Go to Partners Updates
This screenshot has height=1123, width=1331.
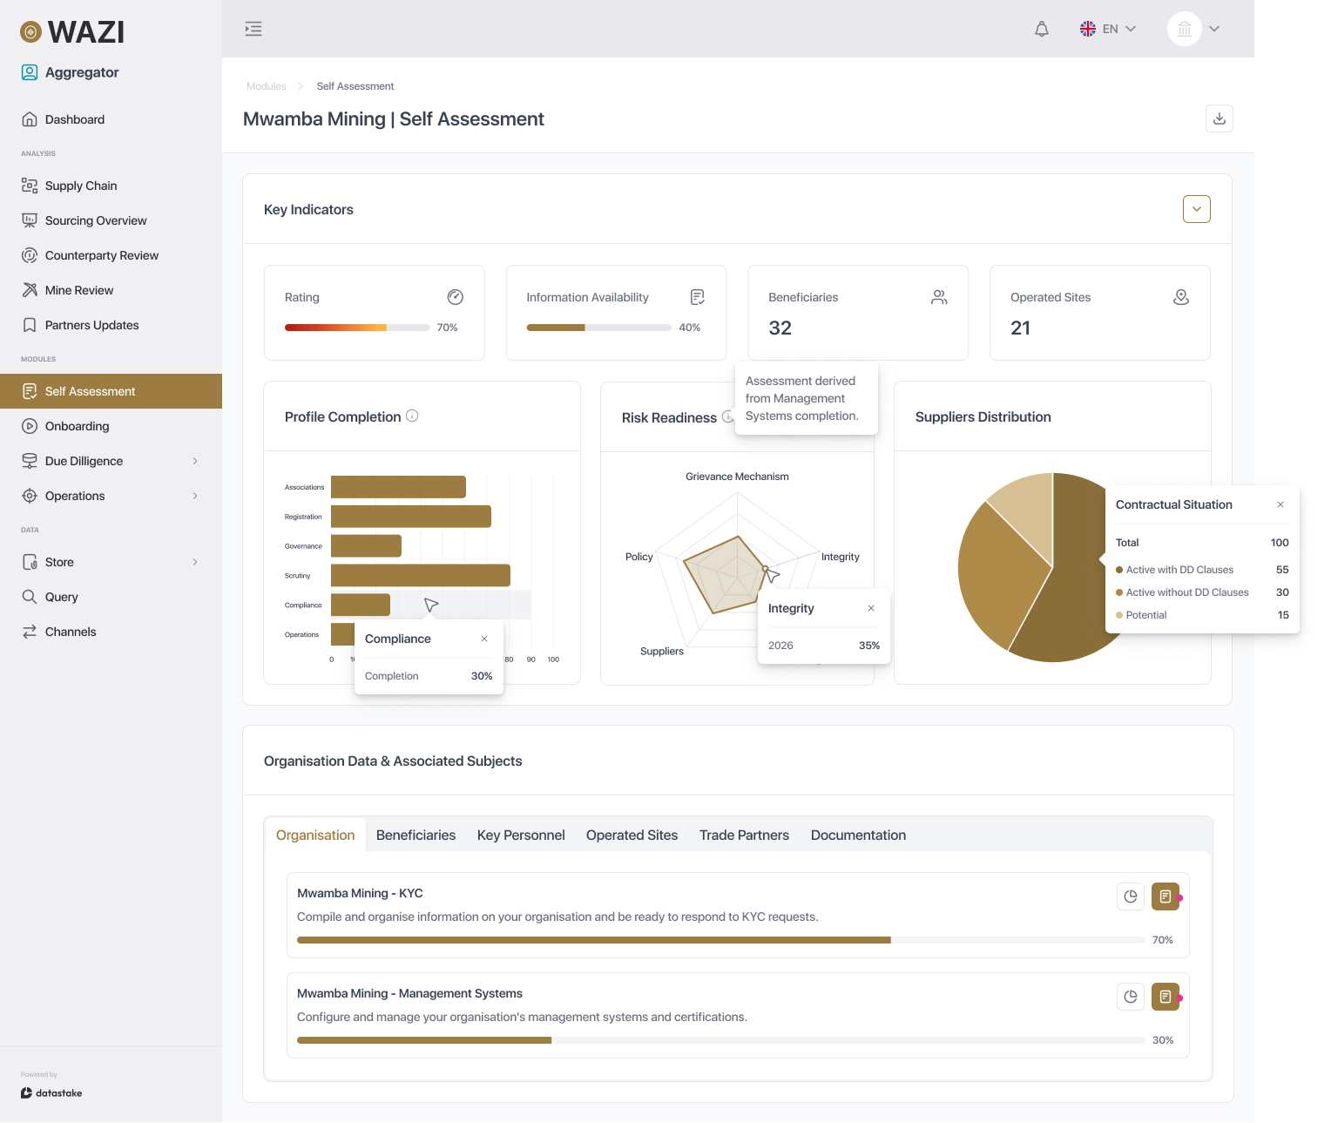[91, 324]
